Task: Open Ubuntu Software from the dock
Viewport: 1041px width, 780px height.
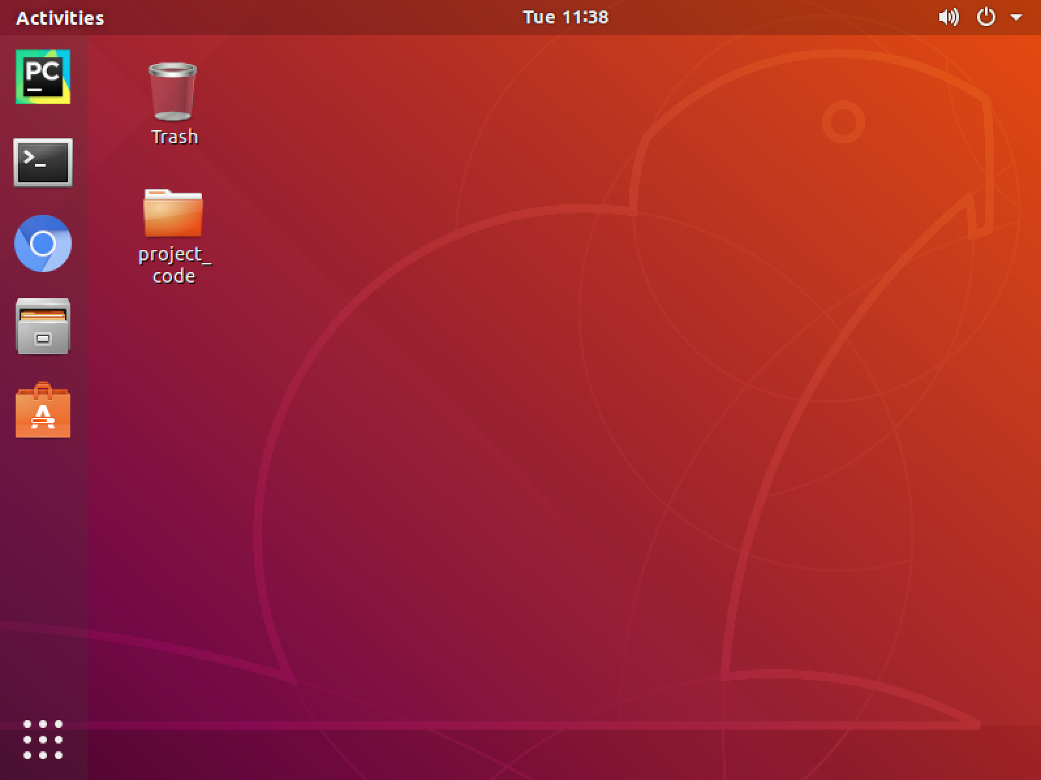Action: click(x=43, y=410)
